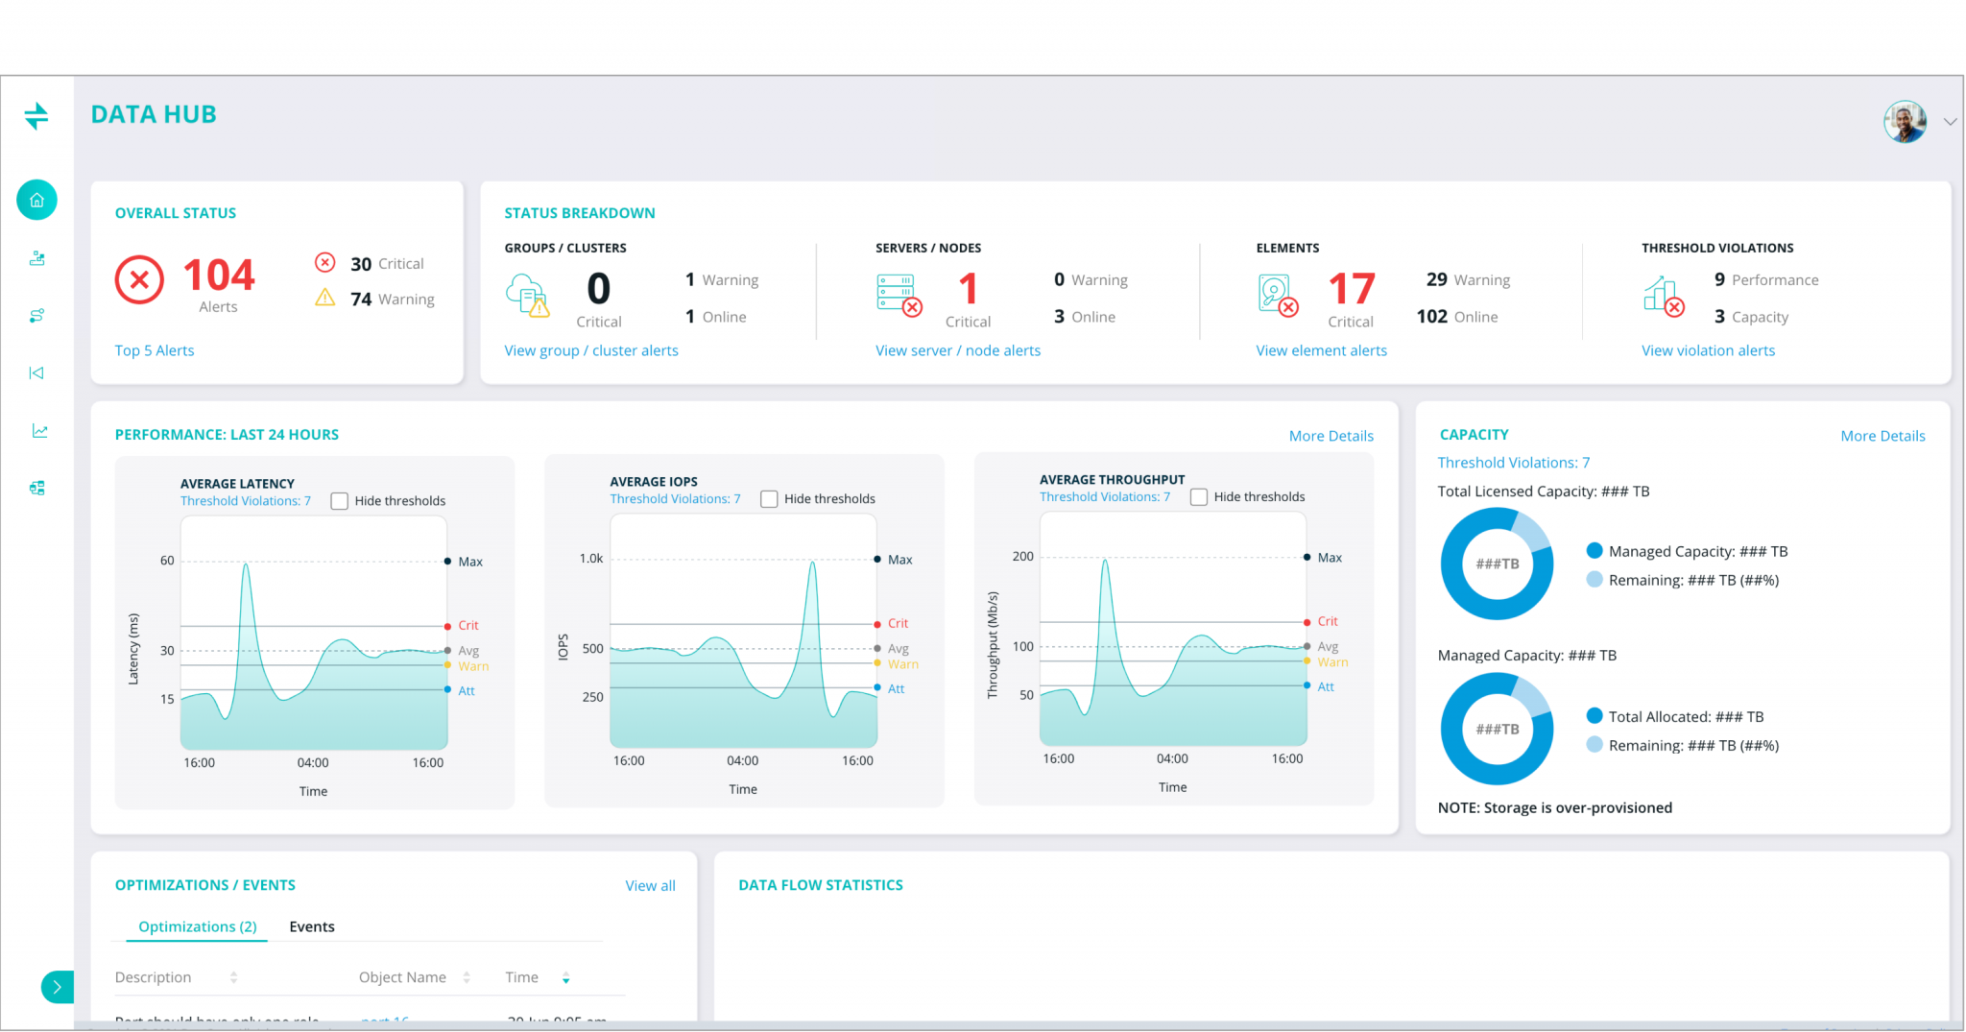Switch to the Events tab

point(312,926)
